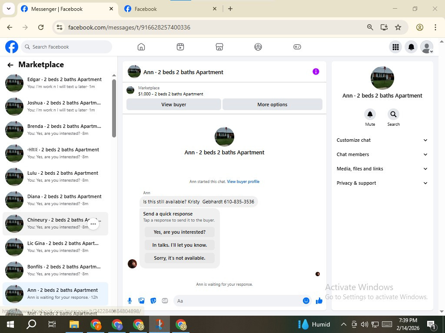Screen dimensions: 445x333
Task: Open tab search dropdown arrow
Action: [x=9, y=9]
